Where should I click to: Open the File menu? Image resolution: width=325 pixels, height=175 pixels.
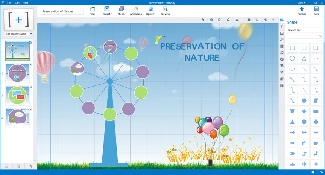(x=9, y=3)
